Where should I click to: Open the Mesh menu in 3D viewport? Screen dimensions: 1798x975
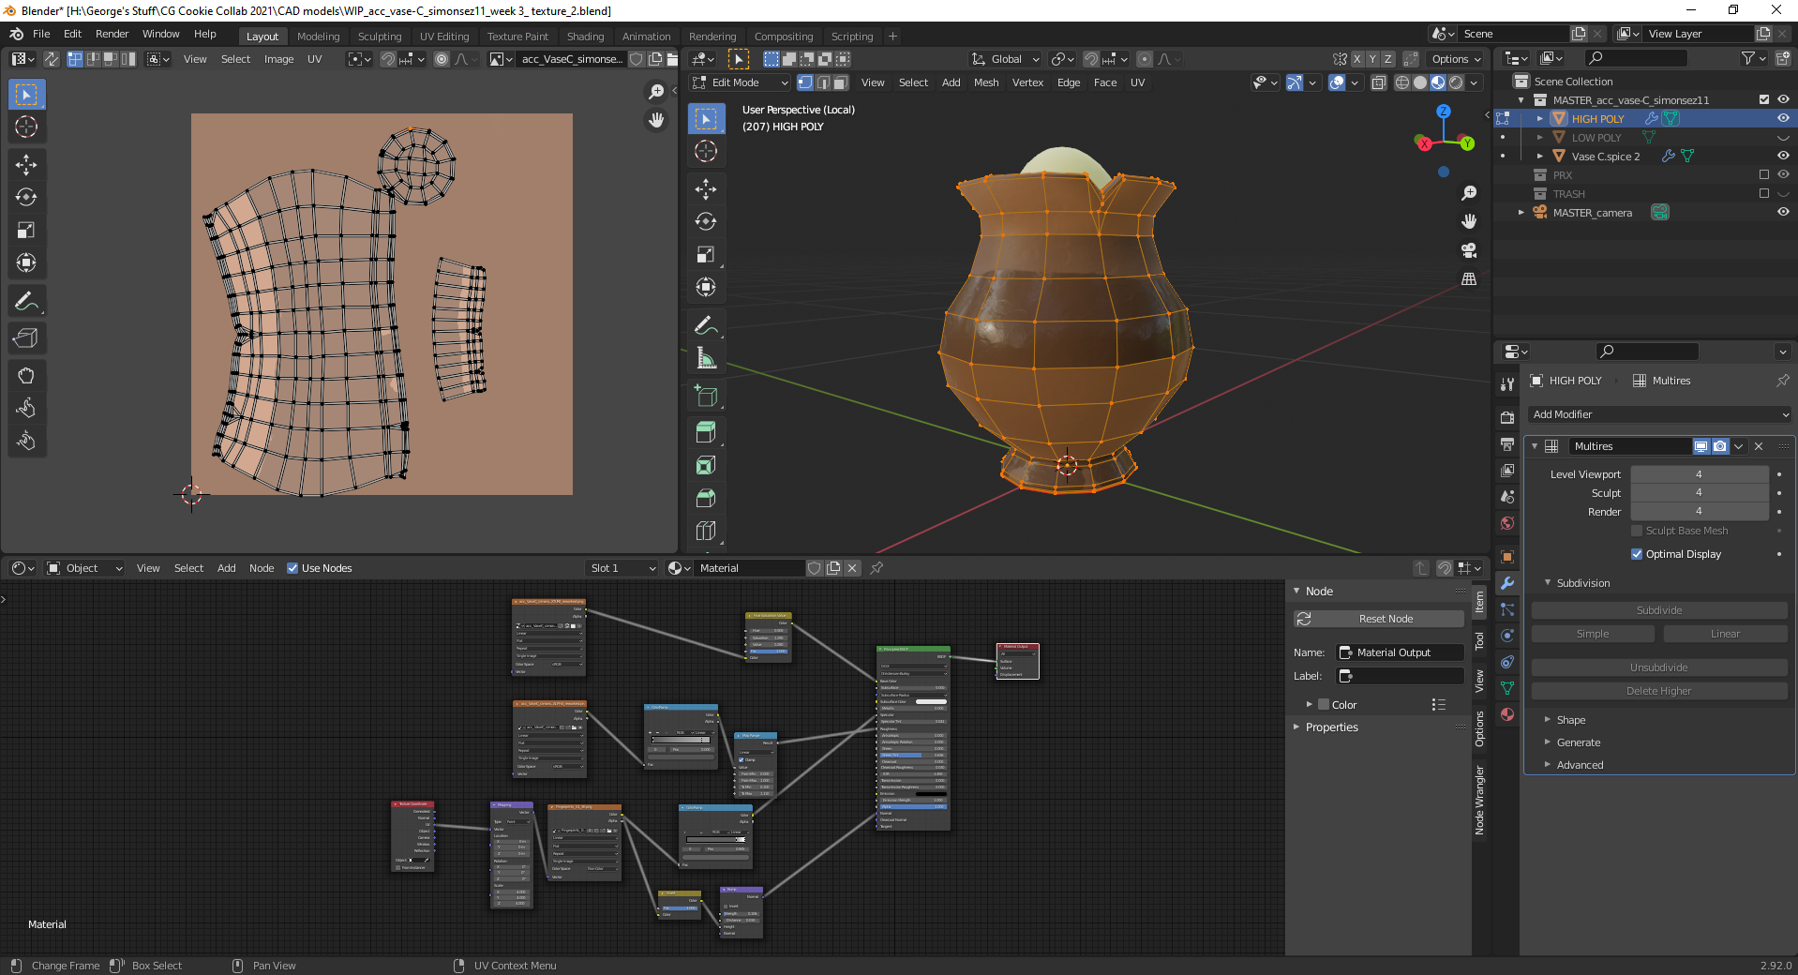pyautogui.click(x=986, y=82)
